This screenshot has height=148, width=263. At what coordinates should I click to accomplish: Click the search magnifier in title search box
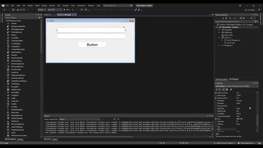pos(131,5)
